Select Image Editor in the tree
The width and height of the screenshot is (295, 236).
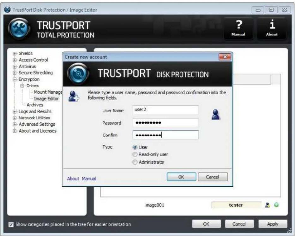pyautogui.click(x=46, y=98)
